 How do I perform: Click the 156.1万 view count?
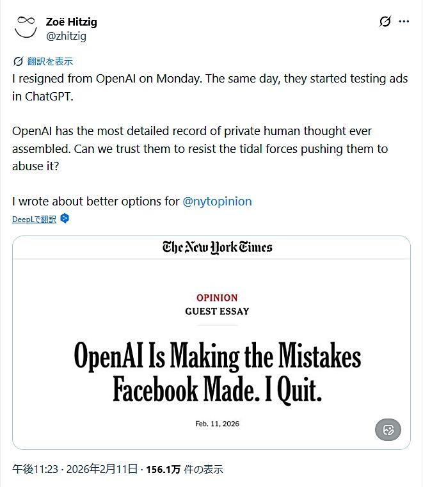(x=163, y=469)
